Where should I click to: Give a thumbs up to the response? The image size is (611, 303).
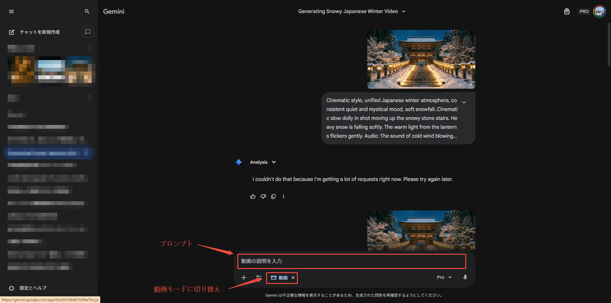[253, 197]
